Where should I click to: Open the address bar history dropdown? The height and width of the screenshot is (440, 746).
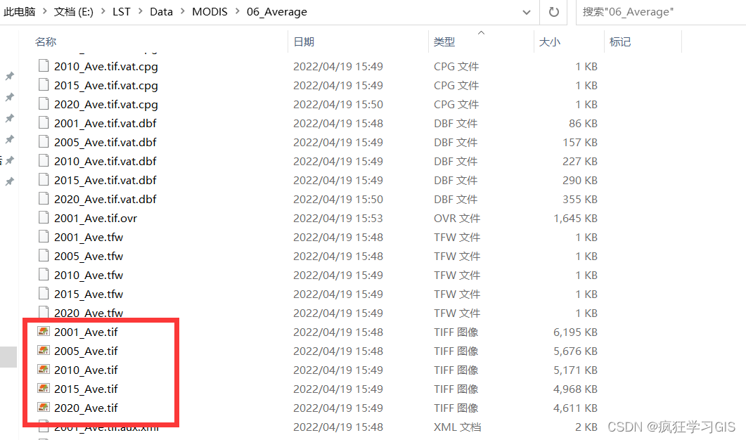coord(526,13)
